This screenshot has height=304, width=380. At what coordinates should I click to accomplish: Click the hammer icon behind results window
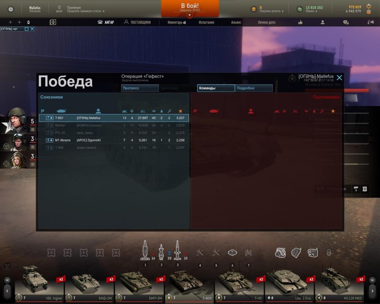click(356, 189)
